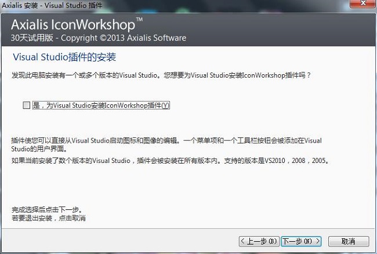Proceed with the 下一步(N) button
This screenshot has width=377, height=254.
(x=300, y=241)
